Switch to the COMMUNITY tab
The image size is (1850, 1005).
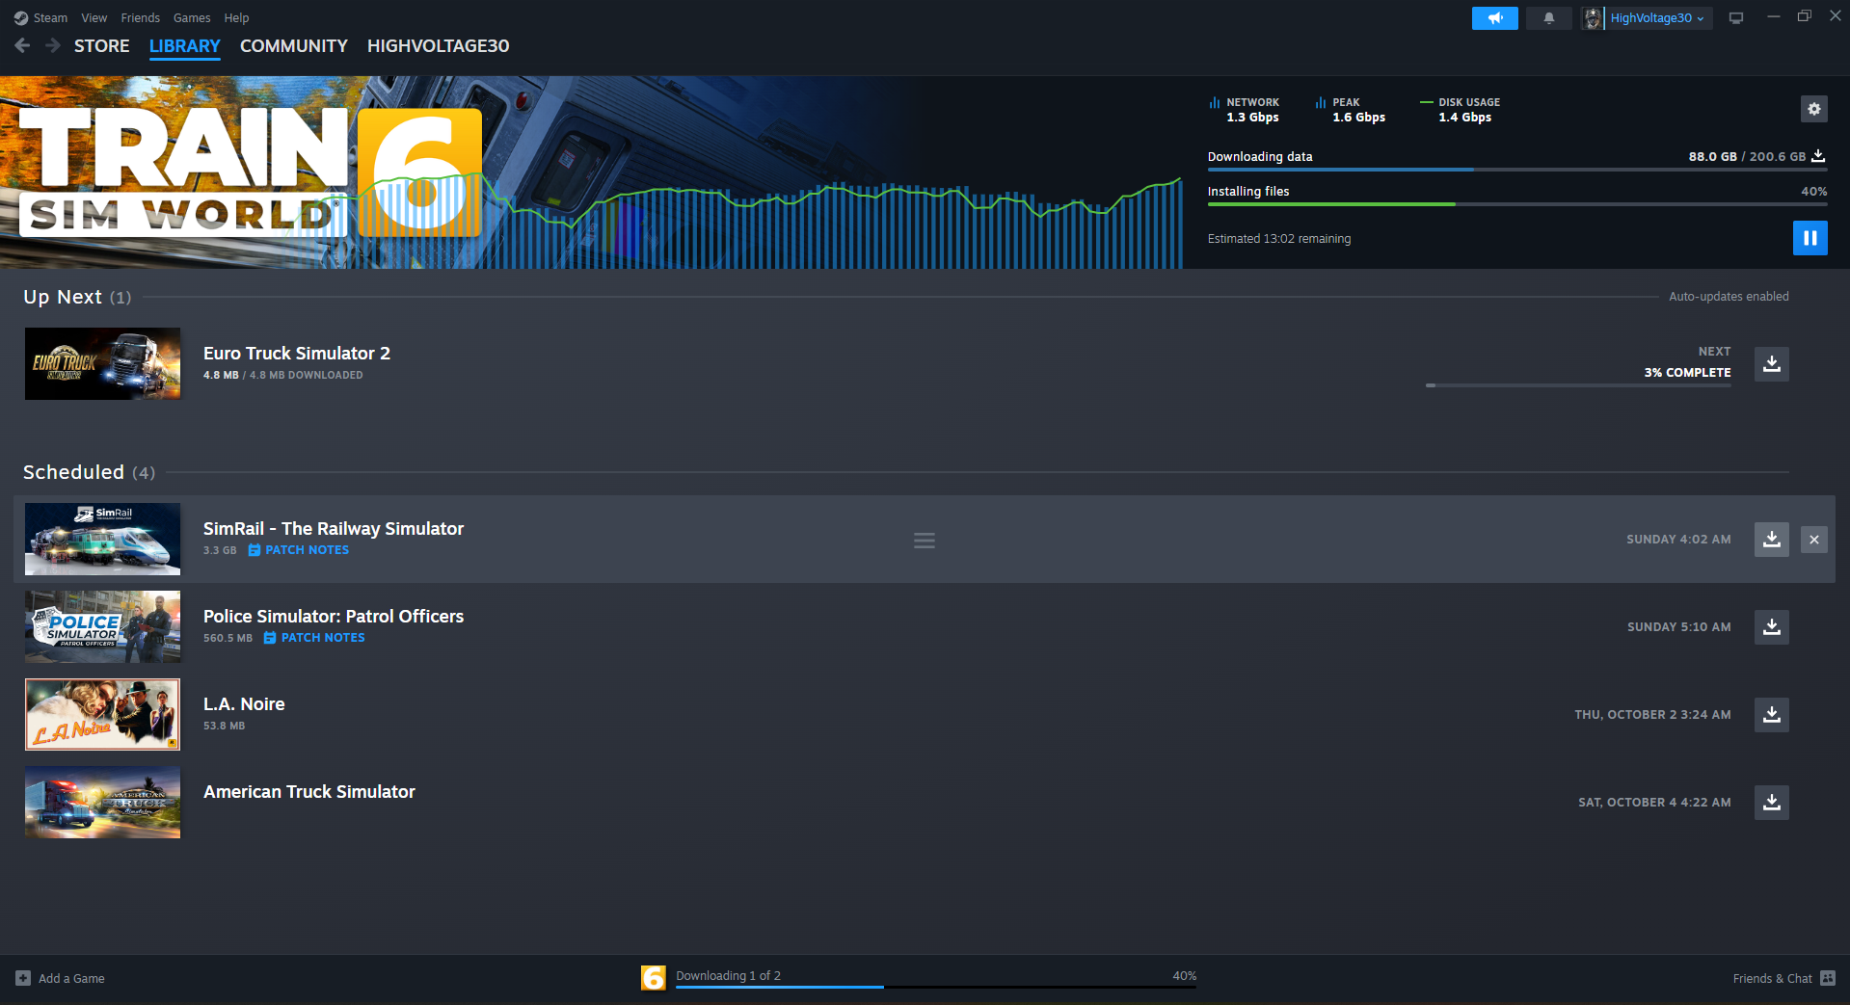[x=293, y=46]
